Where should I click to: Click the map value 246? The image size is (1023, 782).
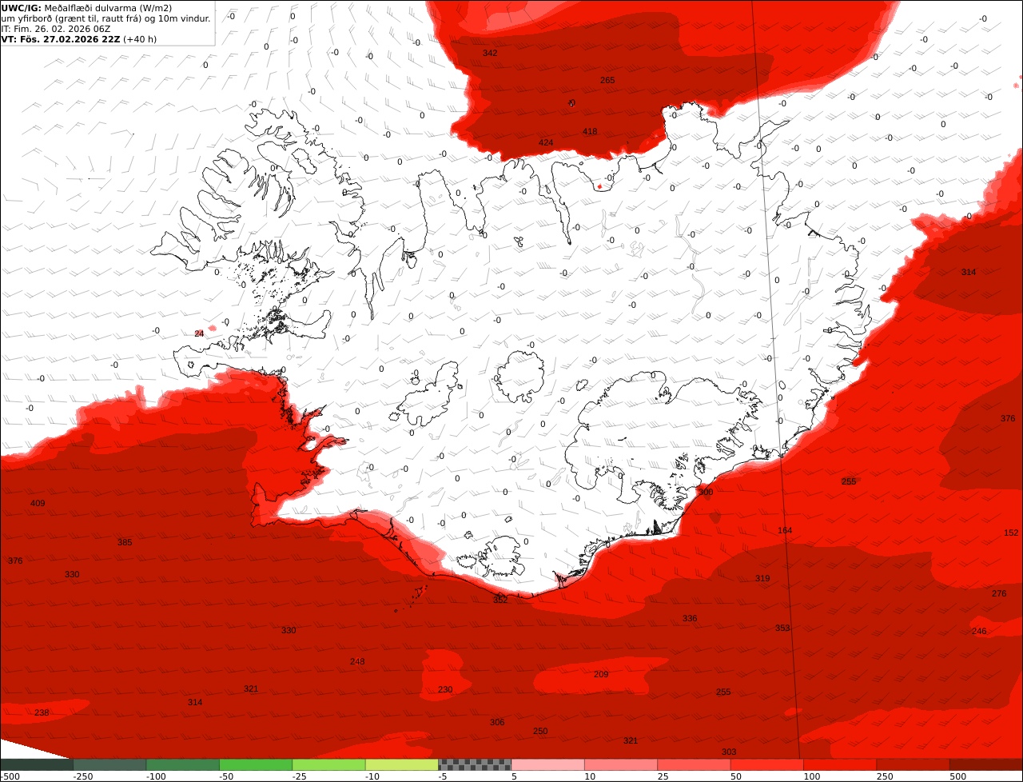pyautogui.click(x=979, y=631)
